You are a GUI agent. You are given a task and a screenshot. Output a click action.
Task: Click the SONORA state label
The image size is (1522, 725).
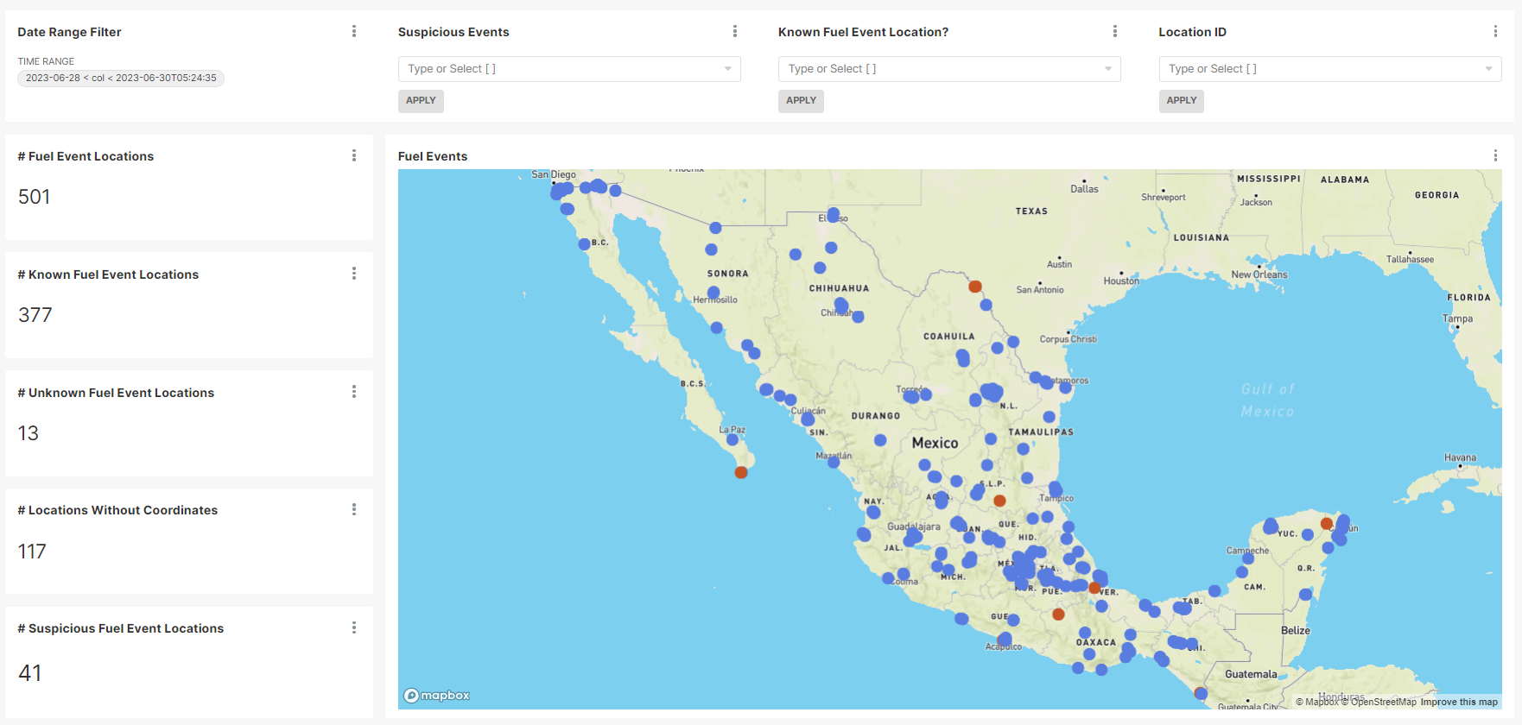(x=728, y=274)
